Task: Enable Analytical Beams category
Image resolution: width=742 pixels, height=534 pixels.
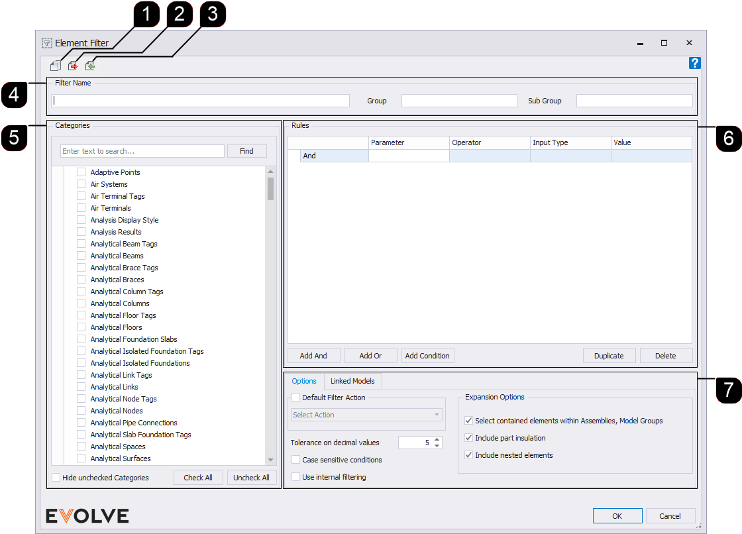Action: [x=81, y=256]
